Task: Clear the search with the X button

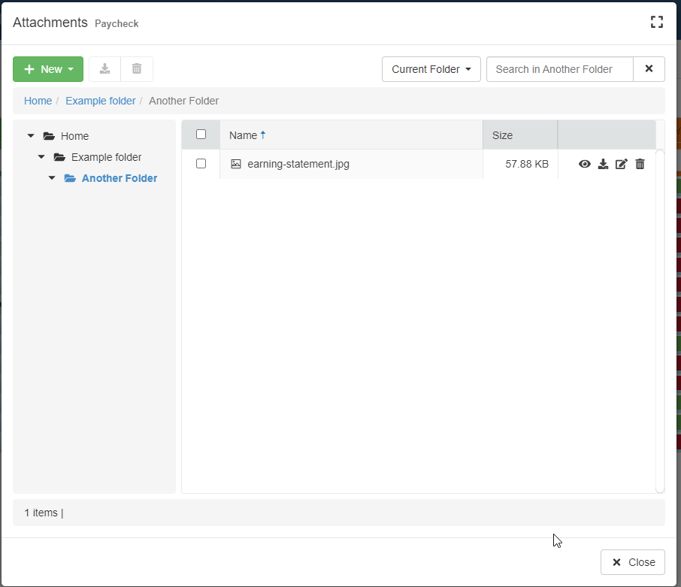Action: [x=649, y=69]
